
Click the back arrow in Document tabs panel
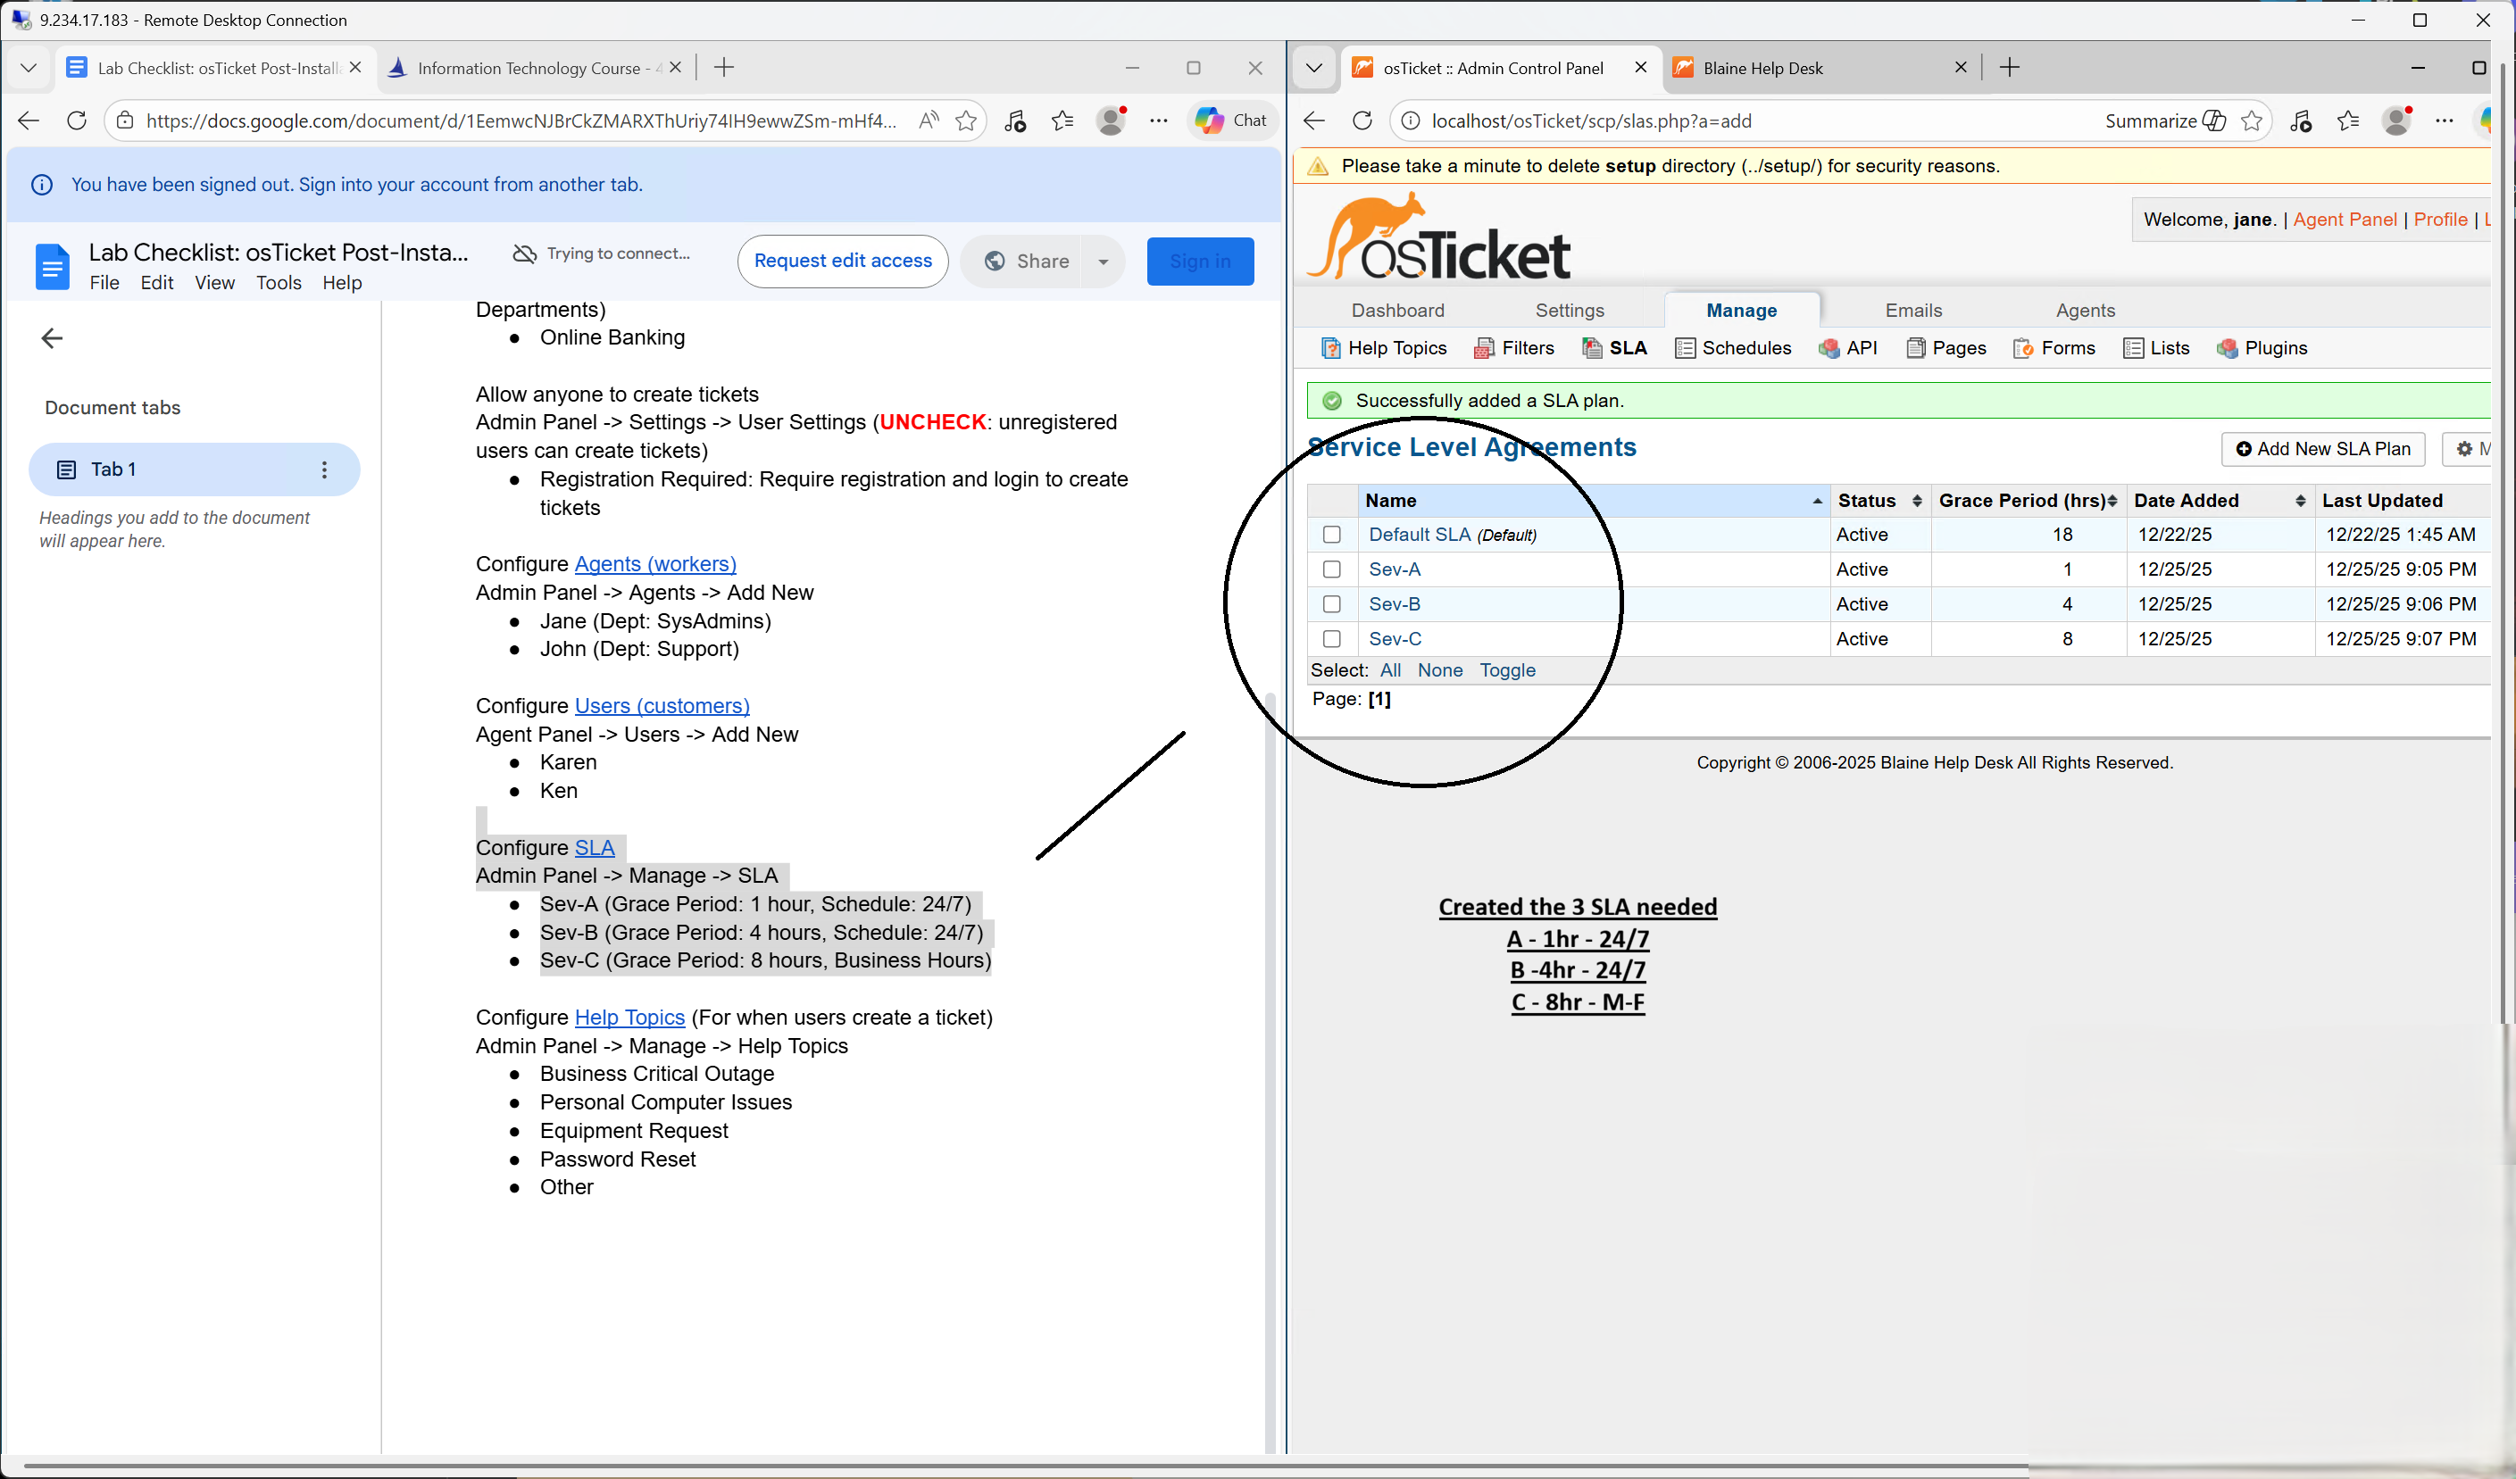coord(52,338)
